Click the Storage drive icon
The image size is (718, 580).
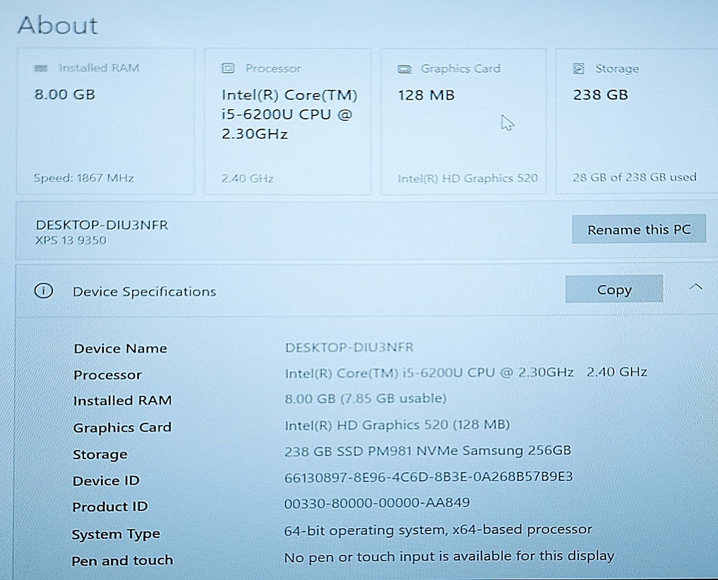(577, 67)
